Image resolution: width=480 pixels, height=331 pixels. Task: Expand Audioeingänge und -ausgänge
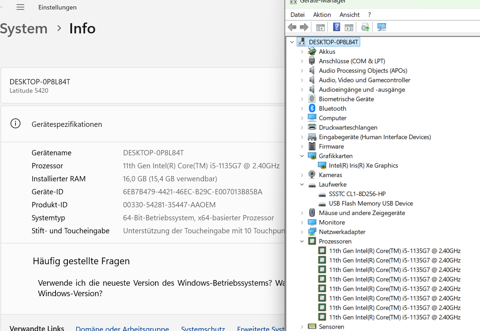coord(302,90)
